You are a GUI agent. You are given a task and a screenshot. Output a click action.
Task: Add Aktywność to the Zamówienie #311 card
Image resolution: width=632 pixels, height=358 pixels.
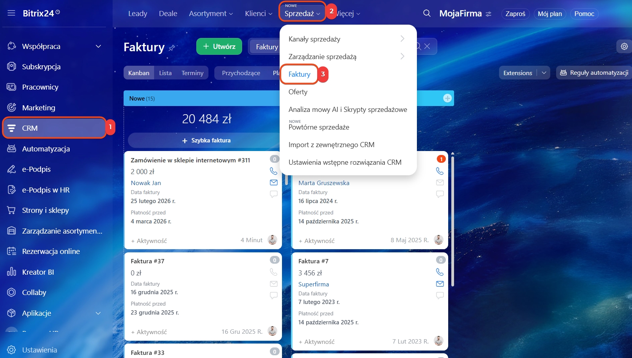tap(149, 241)
